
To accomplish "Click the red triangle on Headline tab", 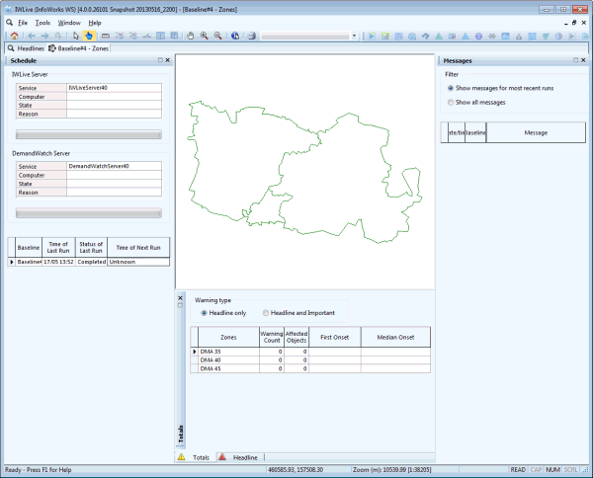I will (x=222, y=457).
